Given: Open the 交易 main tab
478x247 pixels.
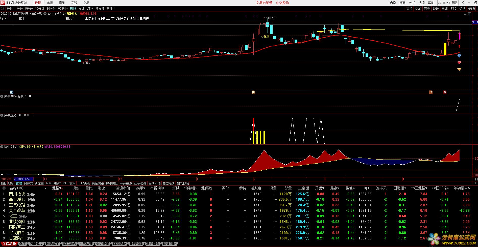Looking at the screenshot, I should pyautogui.click(x=86, y=3).
